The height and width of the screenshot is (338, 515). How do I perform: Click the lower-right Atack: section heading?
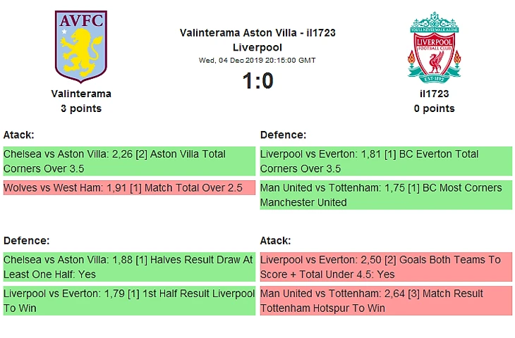[275, 240]
